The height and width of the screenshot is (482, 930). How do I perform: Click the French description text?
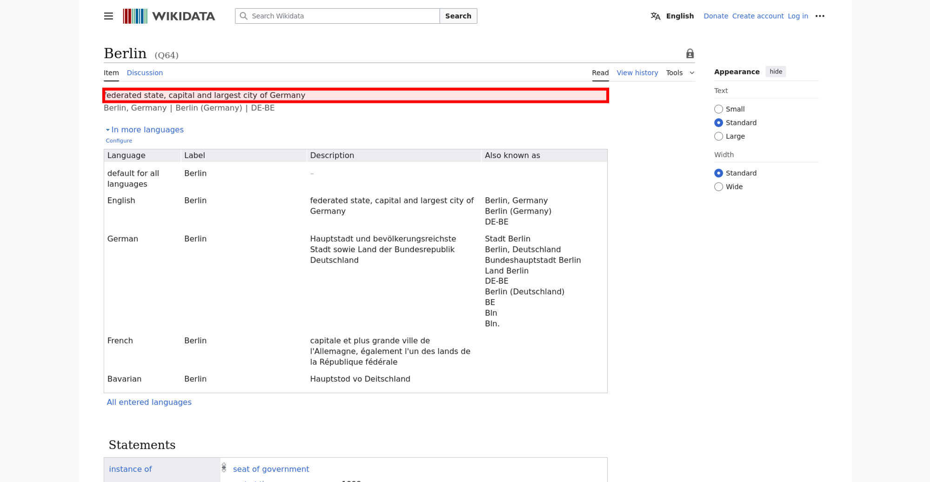(x=390, y=351)
